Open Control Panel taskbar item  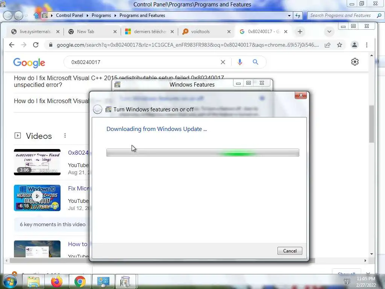pyautogui.click(x=103, y=281)
